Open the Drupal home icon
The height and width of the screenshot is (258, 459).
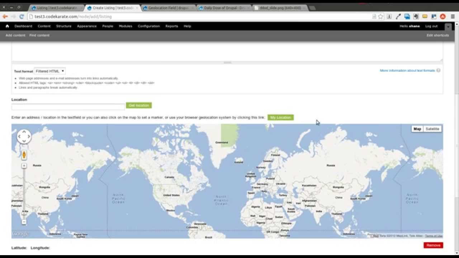click(x=7, y=26)
